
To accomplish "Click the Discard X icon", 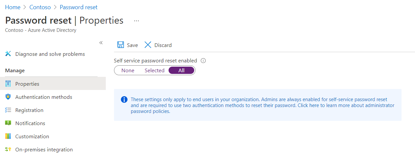I will point(148,45).
